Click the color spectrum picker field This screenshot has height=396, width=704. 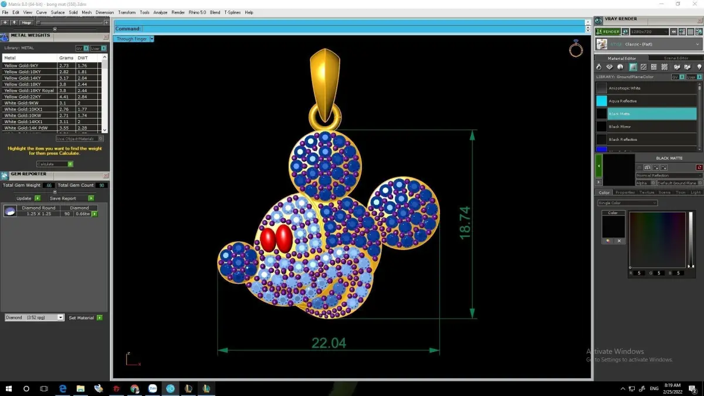tap(657, 239)
